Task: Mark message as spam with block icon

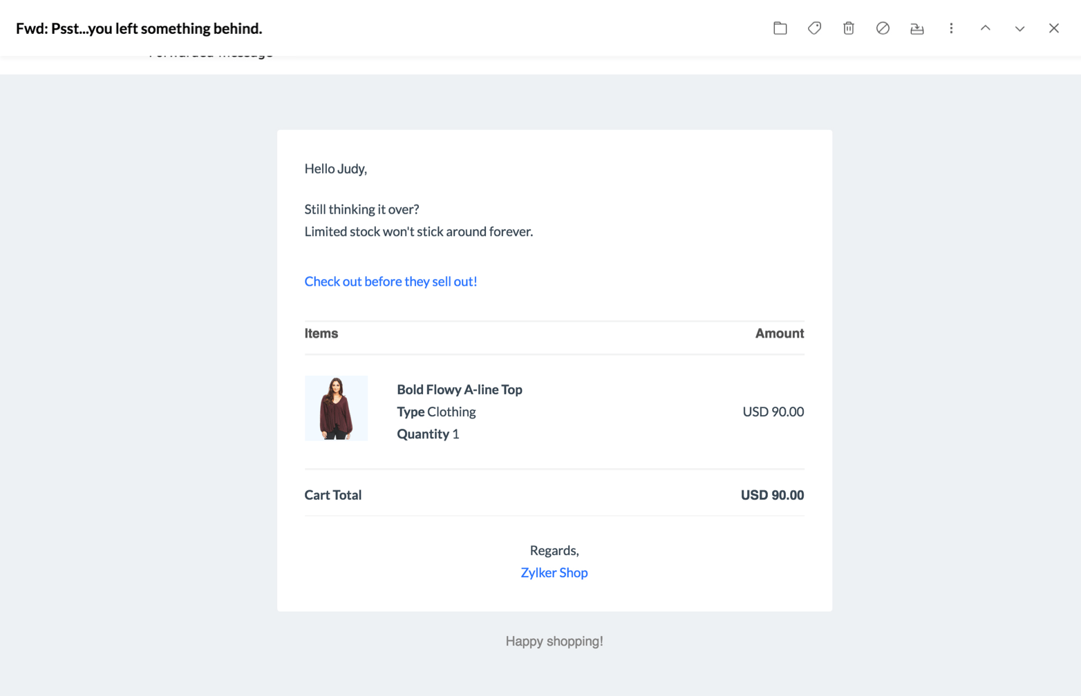Action: click(x=883, y=28)
